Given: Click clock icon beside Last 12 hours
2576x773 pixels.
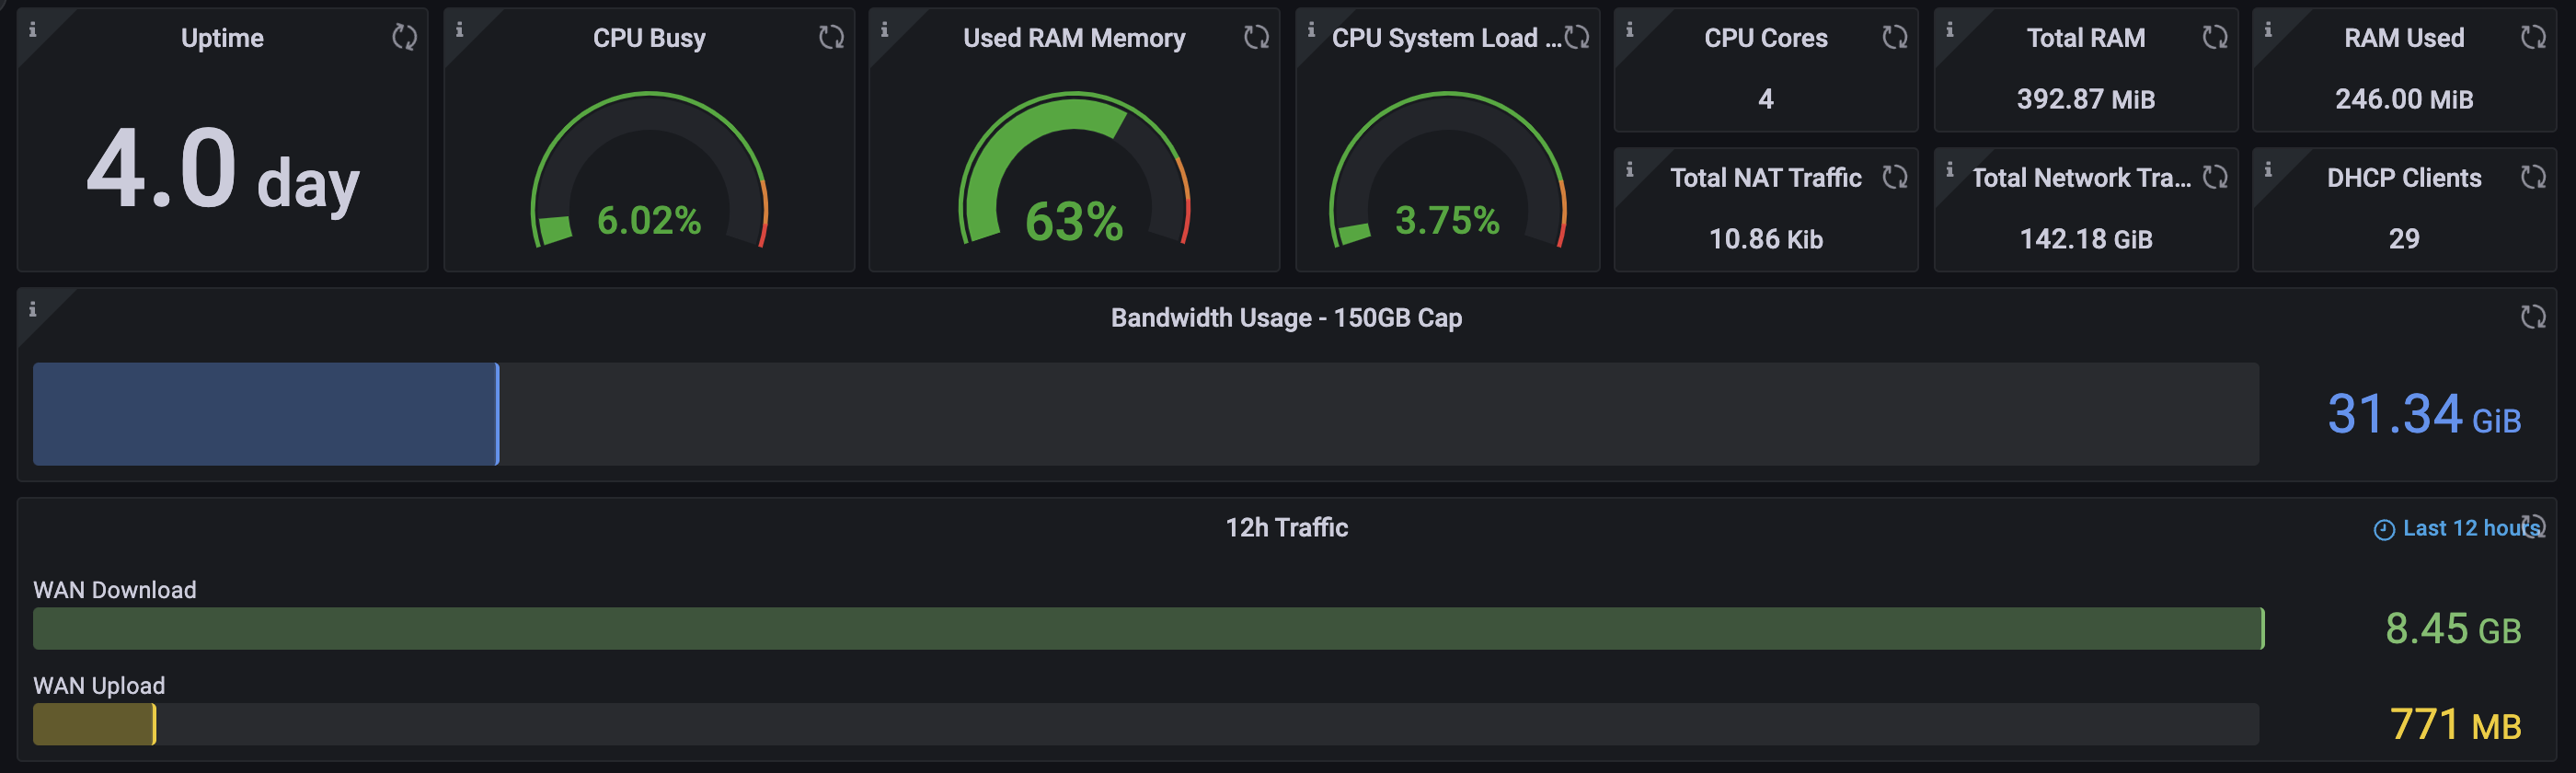Looking at the screenshot, I should point(2384,529).
